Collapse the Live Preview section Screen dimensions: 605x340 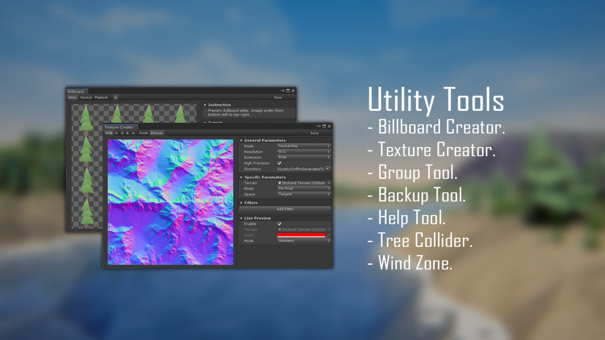pos(241,218)
